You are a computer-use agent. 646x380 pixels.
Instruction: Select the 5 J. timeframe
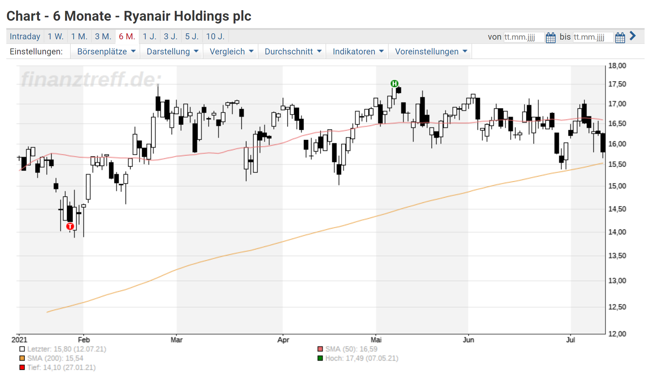tap(192, 36)
